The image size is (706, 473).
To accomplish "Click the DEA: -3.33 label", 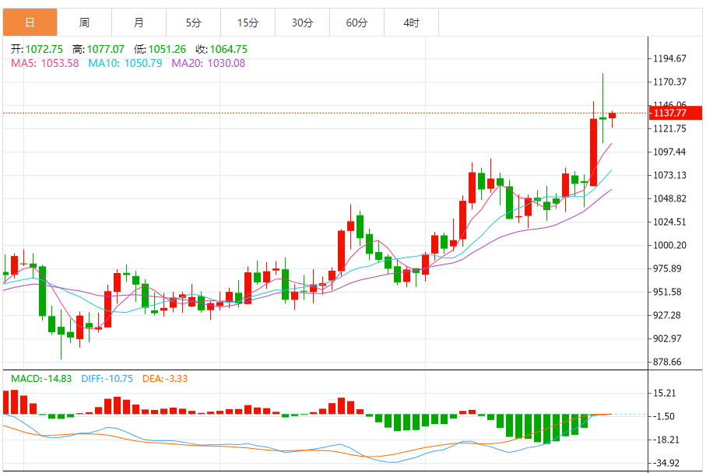I will (165, 379).
